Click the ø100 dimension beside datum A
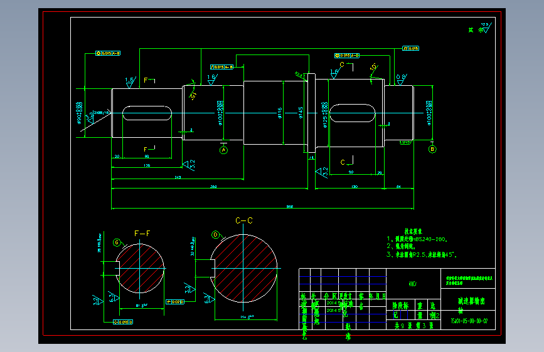Image resolution: width=544 pixels, height=352 pixels. pos(220,113)
